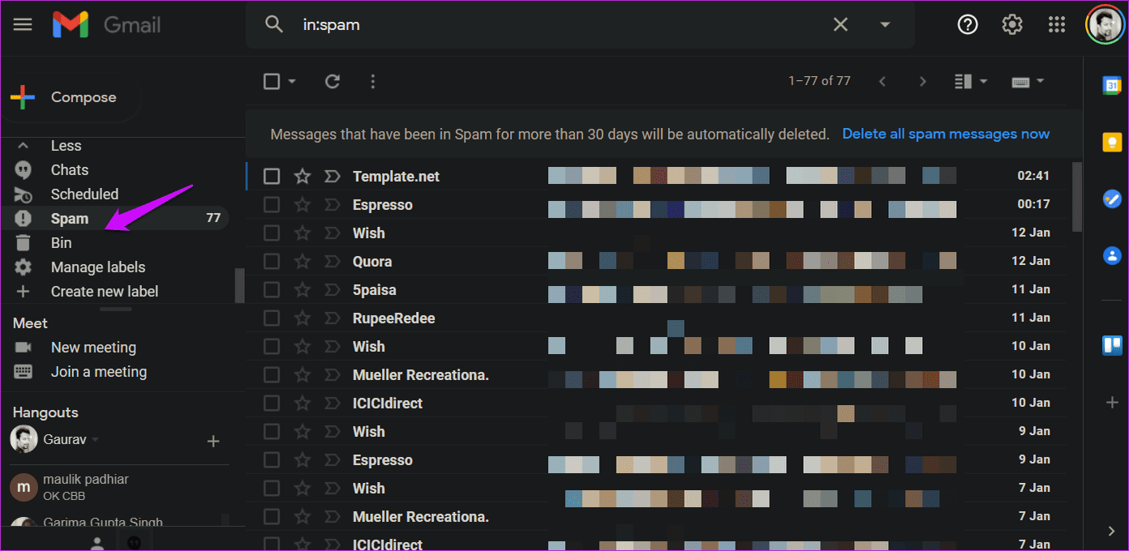This screenshot has width=1129, height=551.
Task: Select the Wish 12 Jan email checkbox
Action: click(x=272, y=233)
